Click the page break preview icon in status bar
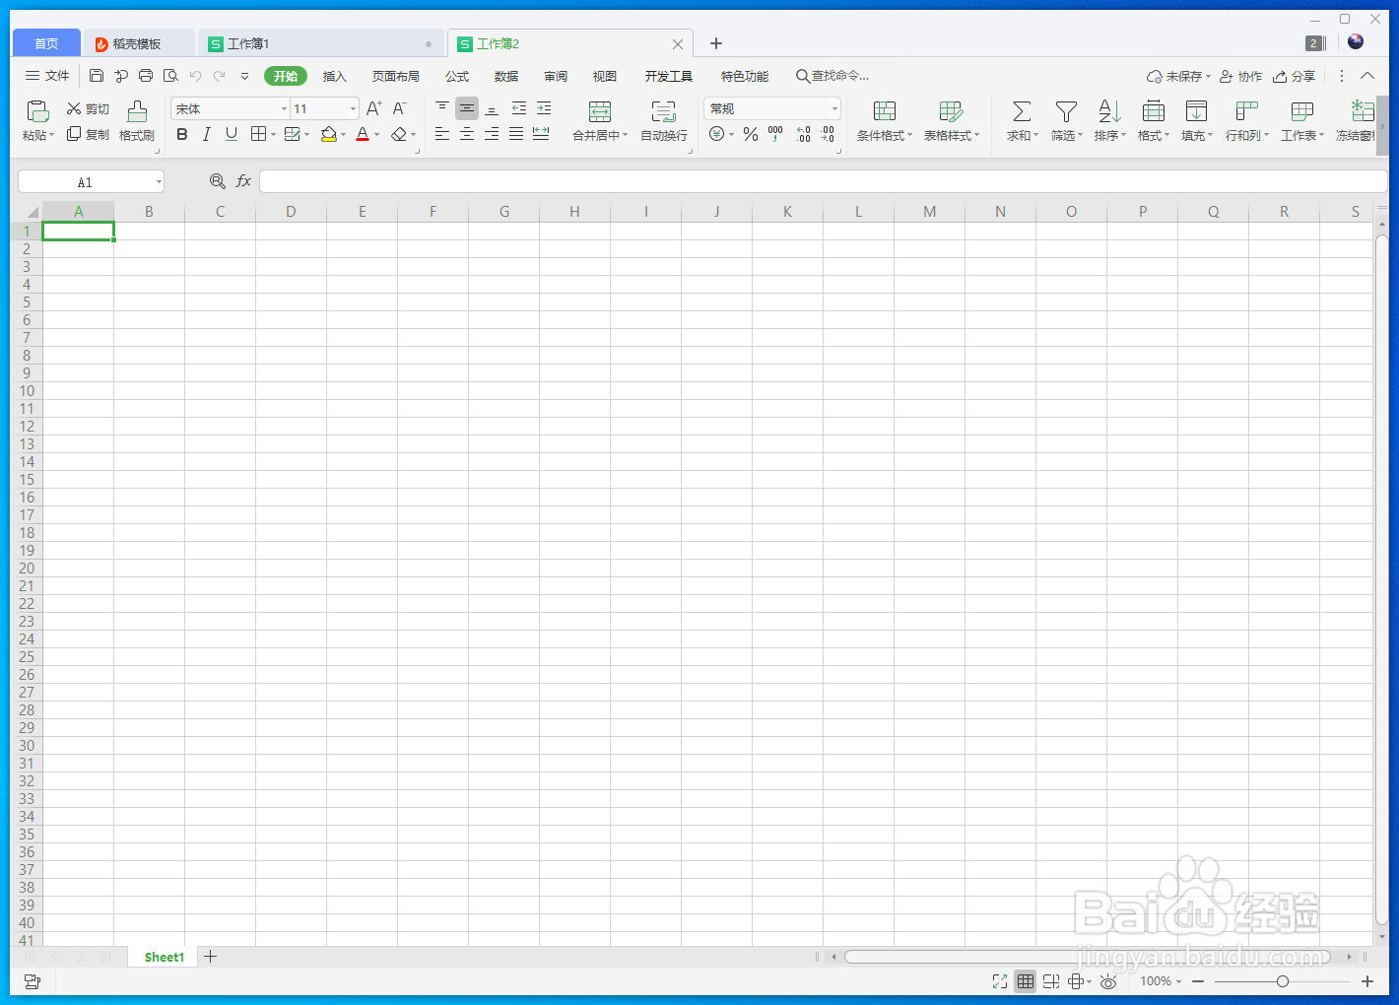 1051,981
